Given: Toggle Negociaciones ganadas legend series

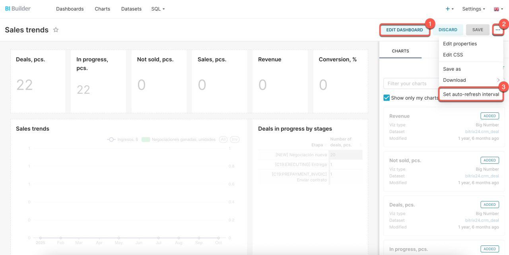Looking at the screenshot, I should [x=179, y=139].
